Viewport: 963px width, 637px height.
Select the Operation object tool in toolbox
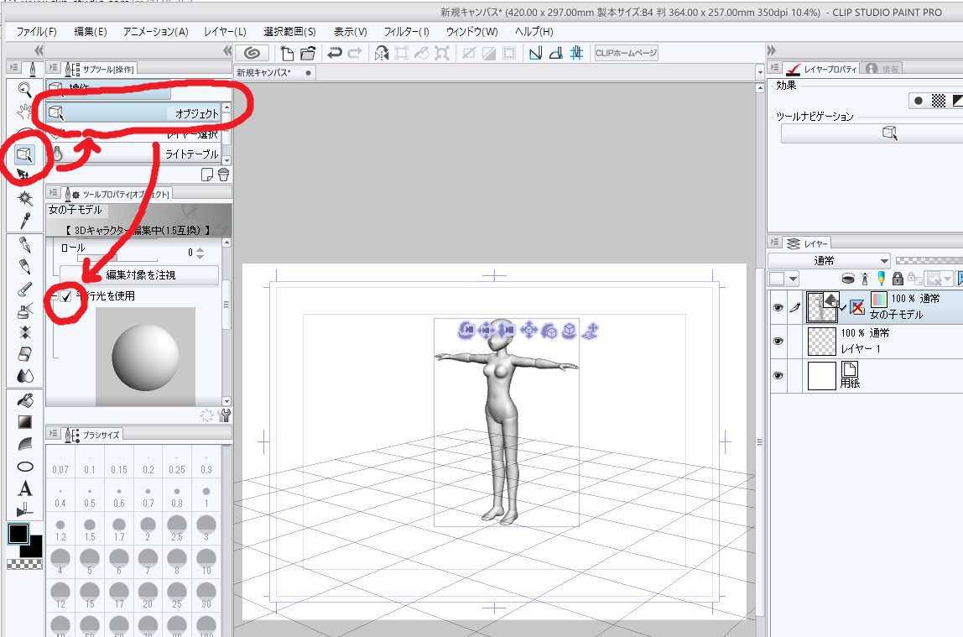24,154
